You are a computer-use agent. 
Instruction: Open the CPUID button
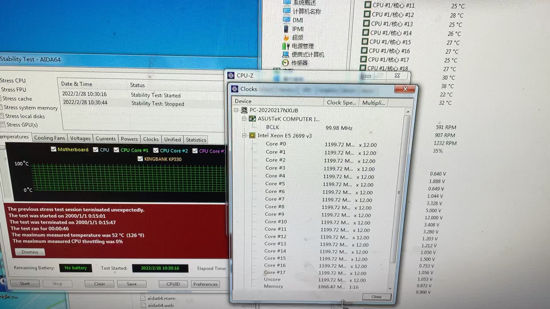click(x=173, y=284)
